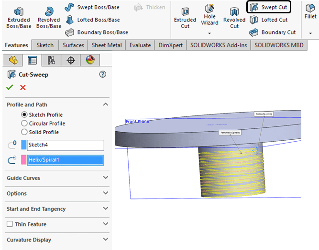This screenshot has width=319, height=250.
Task: Open the DisplayManager appearance tab icon
Action: tap(90, 60)
